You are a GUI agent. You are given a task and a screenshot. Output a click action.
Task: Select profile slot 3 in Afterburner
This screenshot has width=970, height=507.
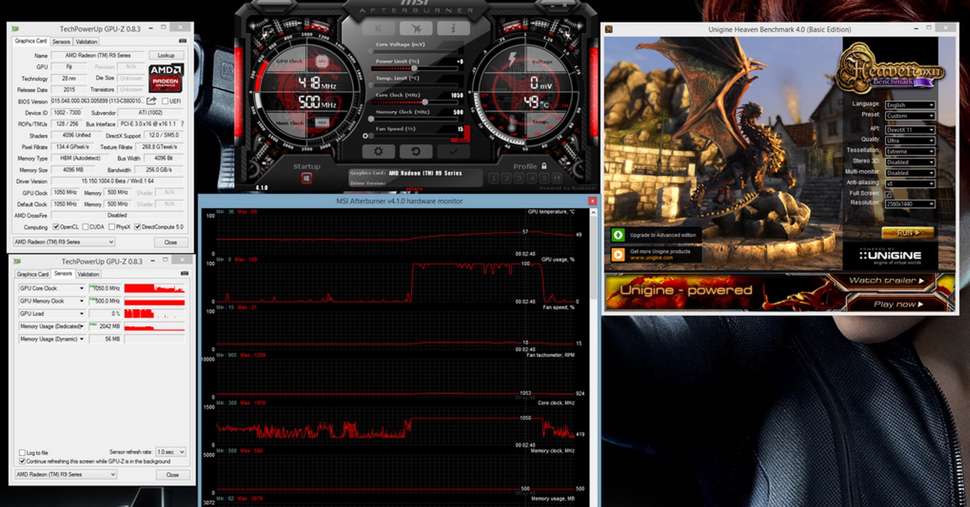(x=519, y=179)
